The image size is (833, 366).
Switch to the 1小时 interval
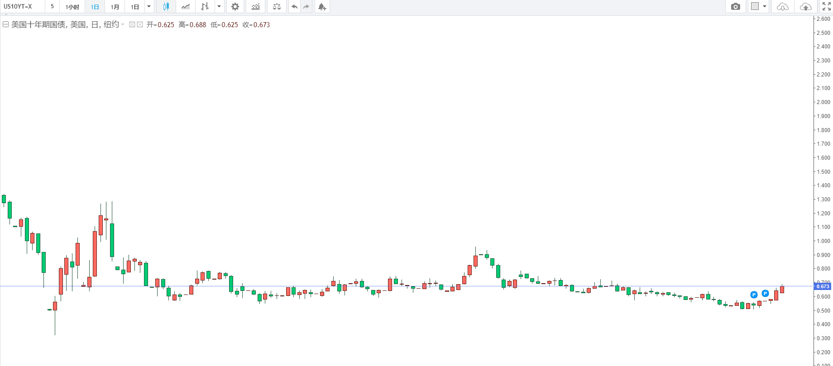pyautogui.click(x=72, y=7)
